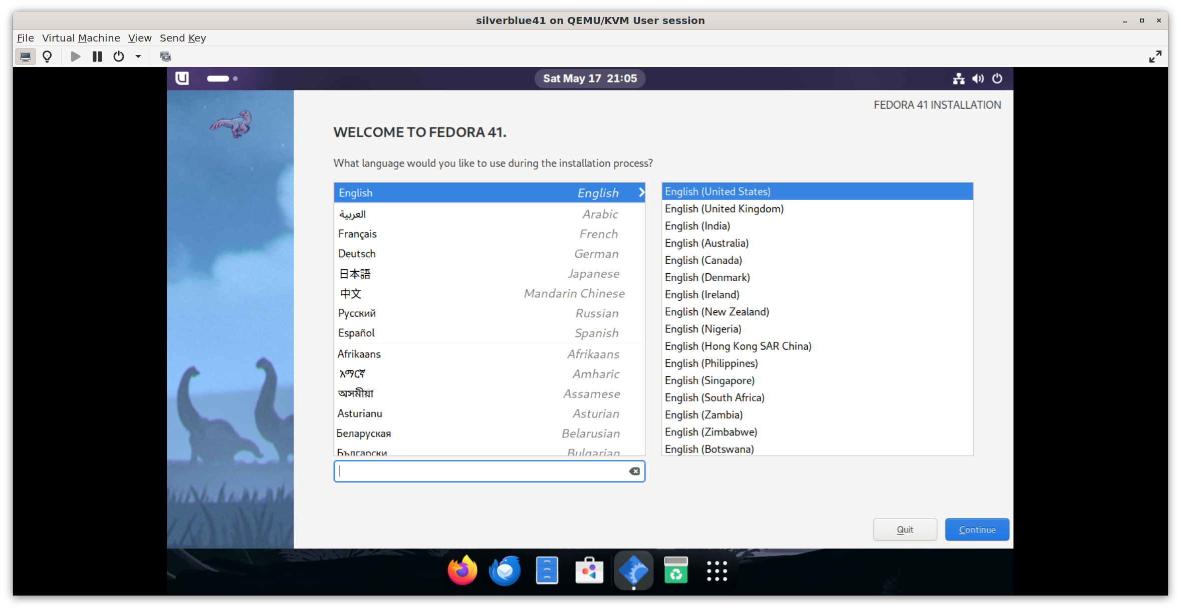The height and width of the screenshot is (610, 1181).
Task: Open the Send Key menu
Action: [182, 38]
